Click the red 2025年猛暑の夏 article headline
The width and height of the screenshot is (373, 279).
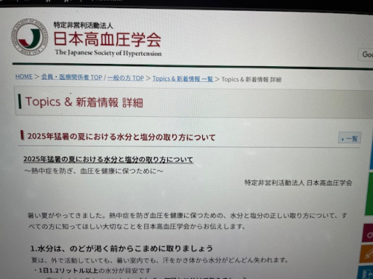point(122,137)
